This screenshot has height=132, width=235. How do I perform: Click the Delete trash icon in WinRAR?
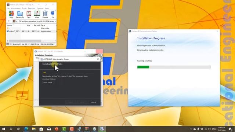point(45,15)
